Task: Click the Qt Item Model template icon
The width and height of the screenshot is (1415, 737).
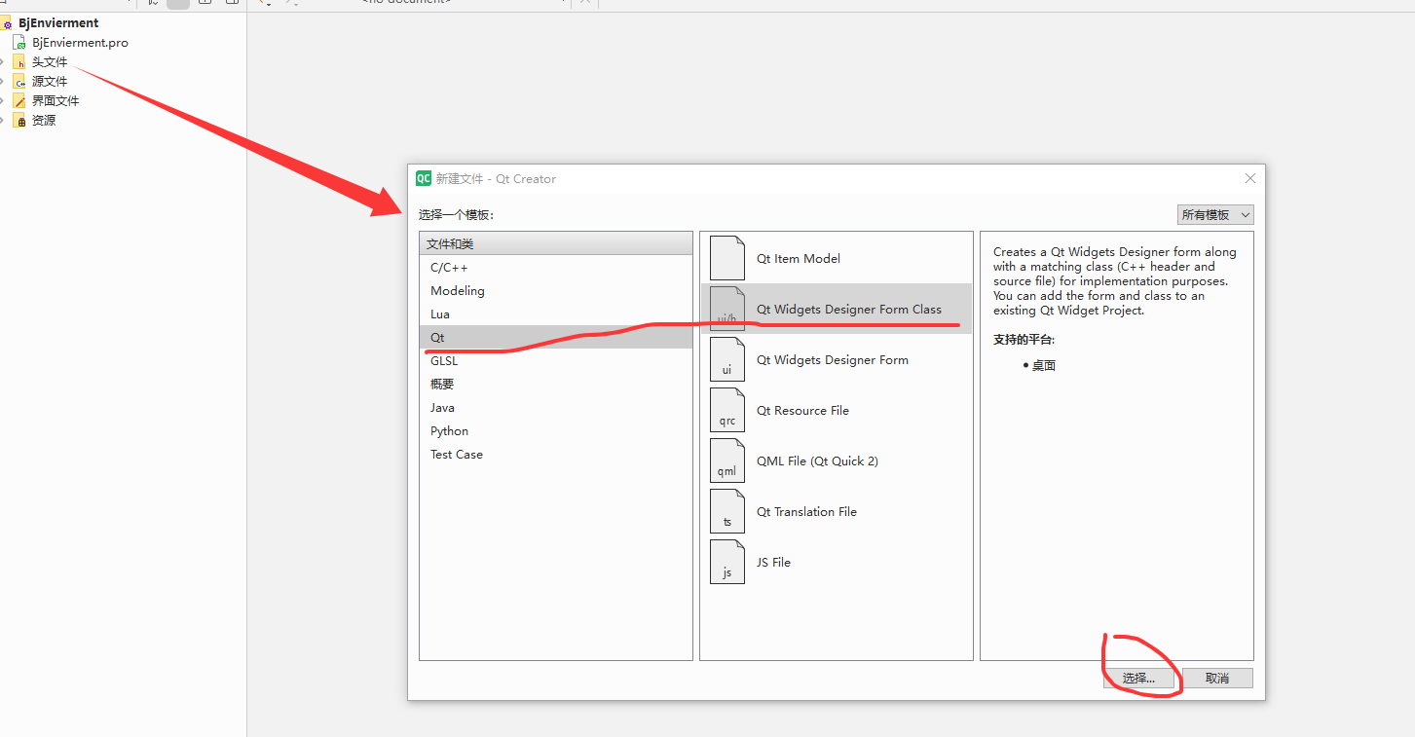Action: click(727, 258)
